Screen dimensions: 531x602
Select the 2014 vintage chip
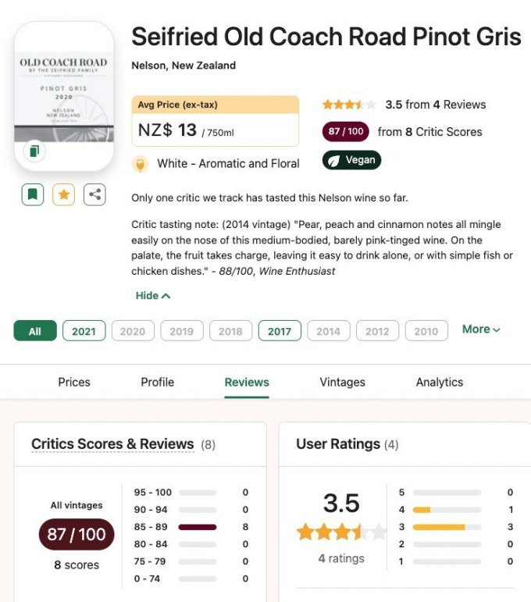click(x=328, y=331)
